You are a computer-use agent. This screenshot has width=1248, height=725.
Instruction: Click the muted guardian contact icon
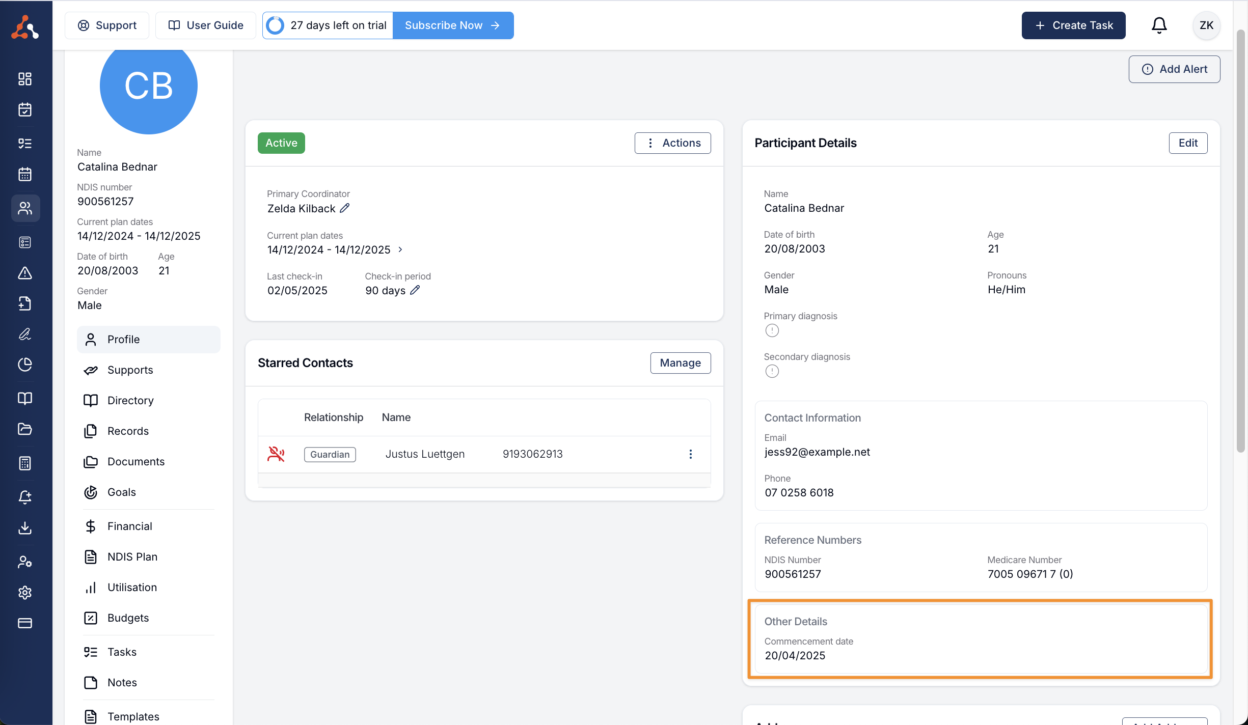tap(276, 454)
